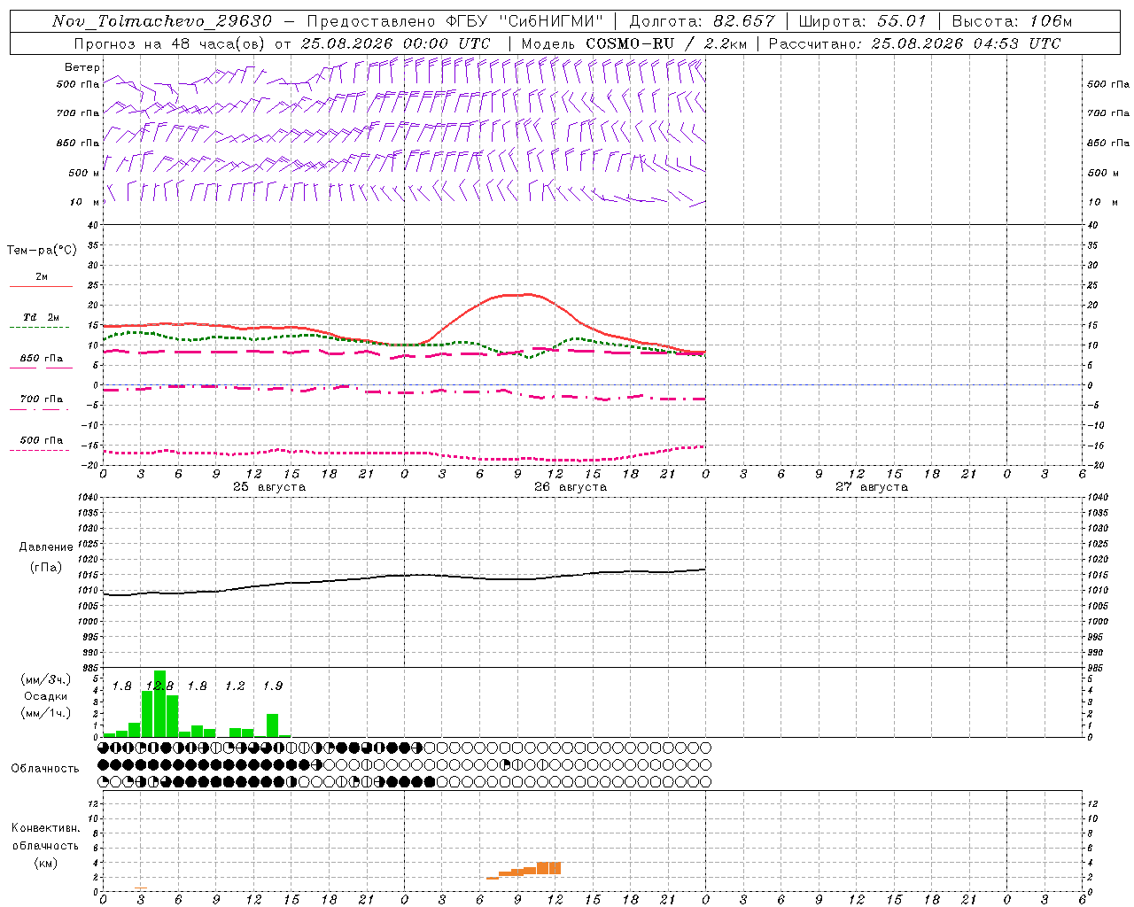Click the tallest green precipitation bar
Screen dimensions: 1134x907
click(159, 703)
